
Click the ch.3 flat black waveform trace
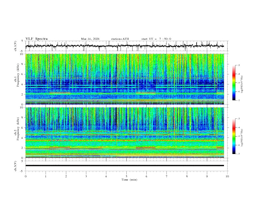[x=124, y=166]
